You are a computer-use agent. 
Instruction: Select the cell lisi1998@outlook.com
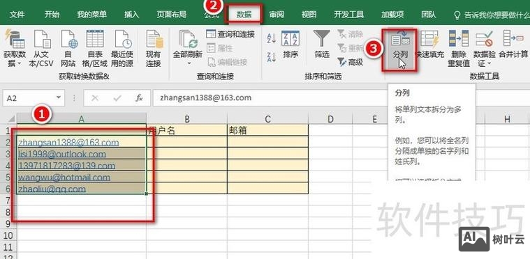82,154
